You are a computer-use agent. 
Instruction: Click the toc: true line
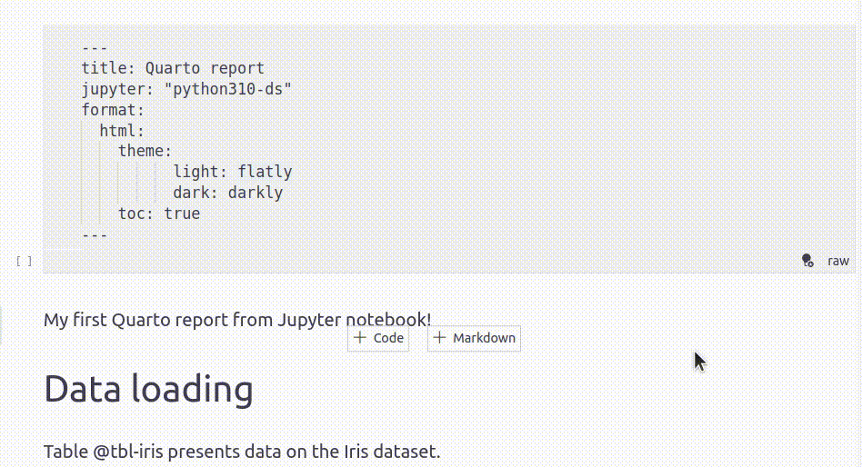(x=159, y=214)
